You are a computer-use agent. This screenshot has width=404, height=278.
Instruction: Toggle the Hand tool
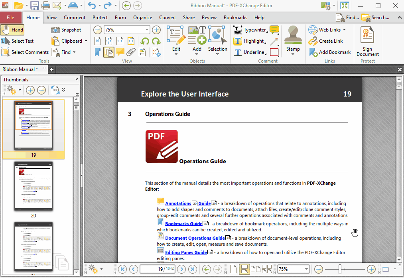pyautogui.click(x=12, y=30)
